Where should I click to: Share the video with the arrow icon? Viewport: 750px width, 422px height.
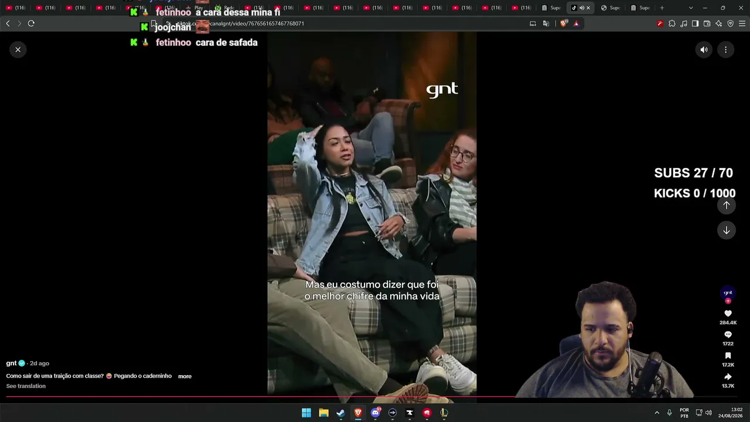(x=728, y=377)
